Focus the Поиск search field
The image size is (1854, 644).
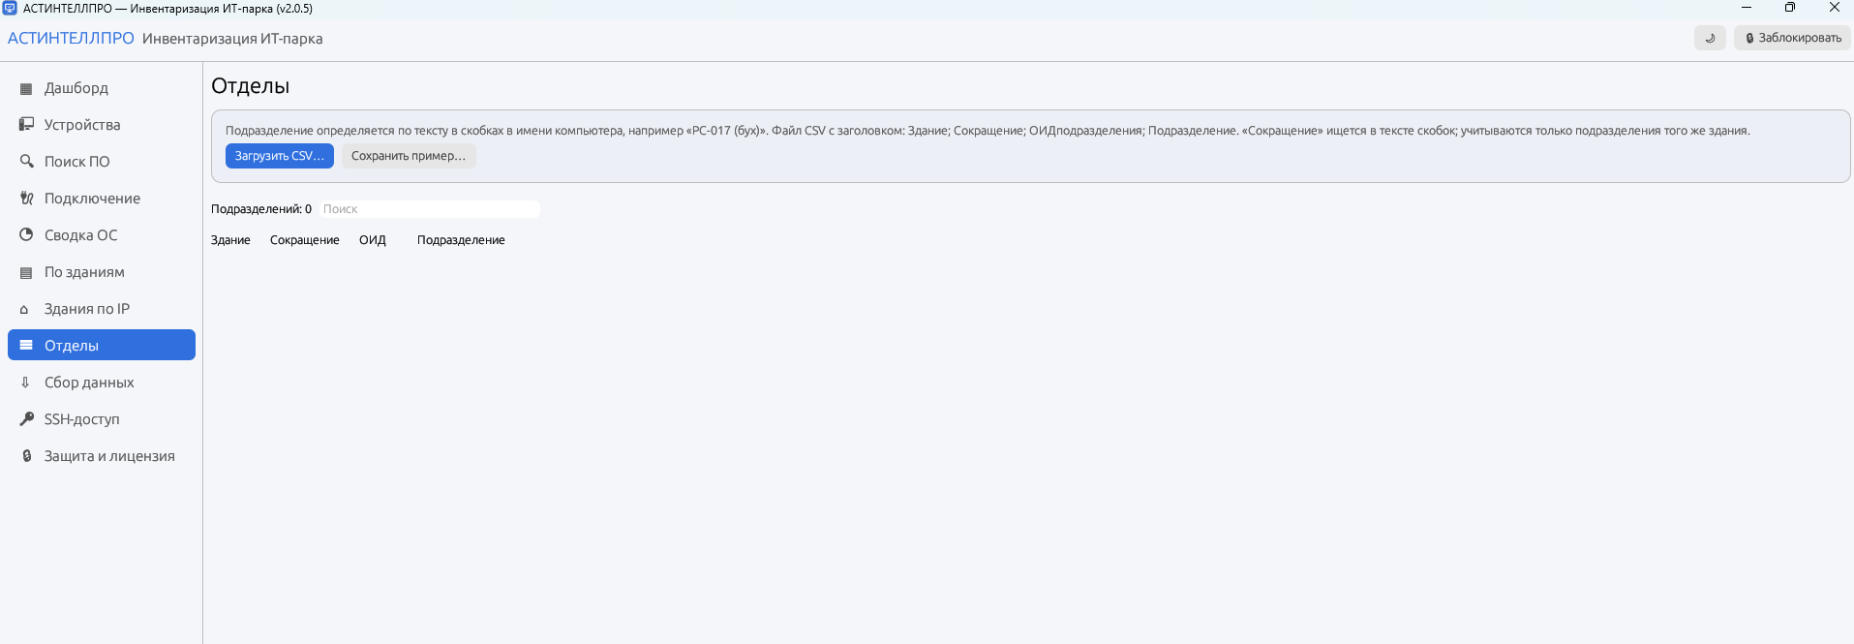tap(430, 209)
